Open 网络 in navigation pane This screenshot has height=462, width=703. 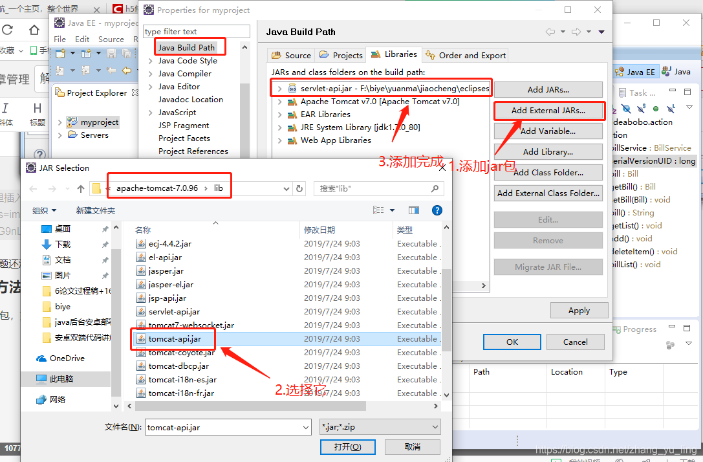[57, 400]
